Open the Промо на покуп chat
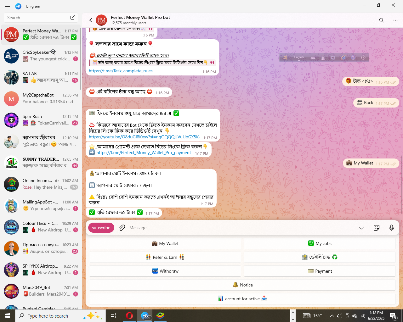Image resolution: width=403 pixels, height=322 pixels. [41, 248]
